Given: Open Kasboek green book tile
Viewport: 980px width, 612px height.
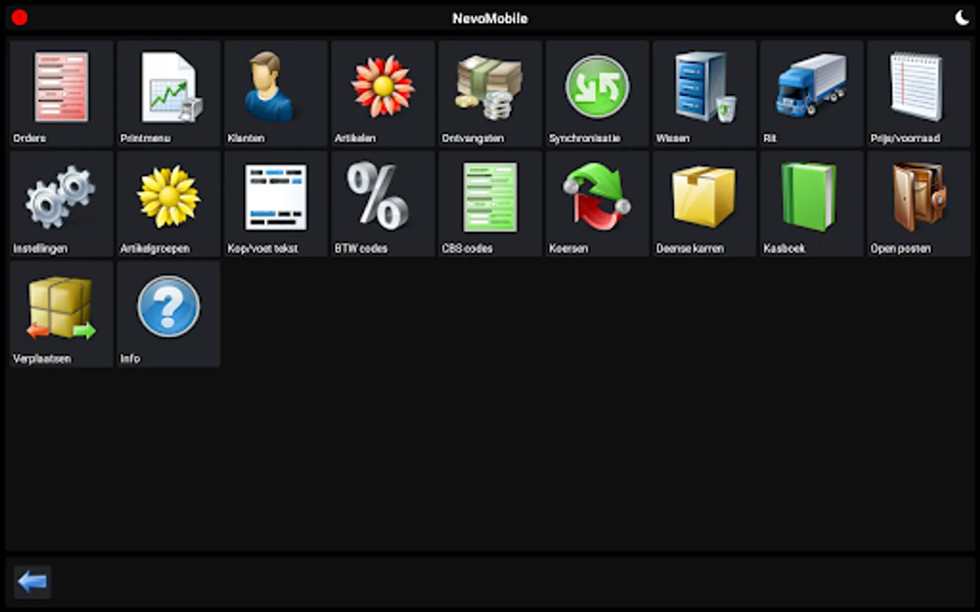Looking at the screenshot, I should coord(812,204).
